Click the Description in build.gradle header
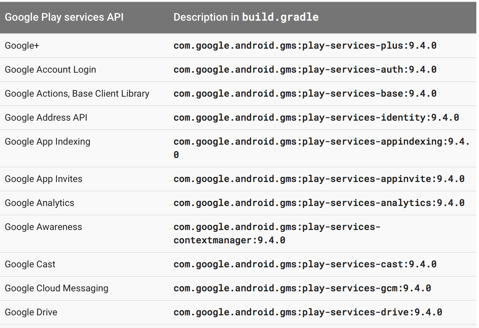Screen dimensions: 479x328 point(246,17)
